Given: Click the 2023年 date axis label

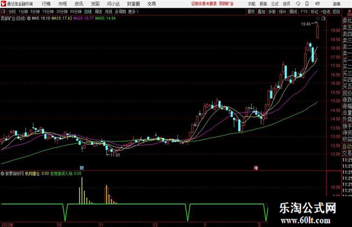Looking at the screenshot, I should coord(7,225).
